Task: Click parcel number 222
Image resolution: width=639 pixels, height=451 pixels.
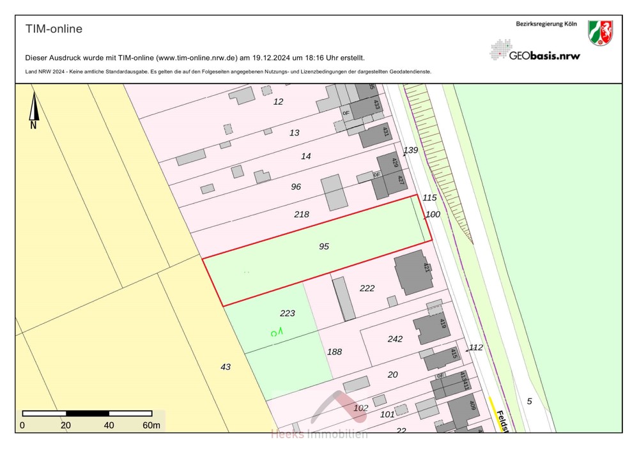Action: pos(367,289)
